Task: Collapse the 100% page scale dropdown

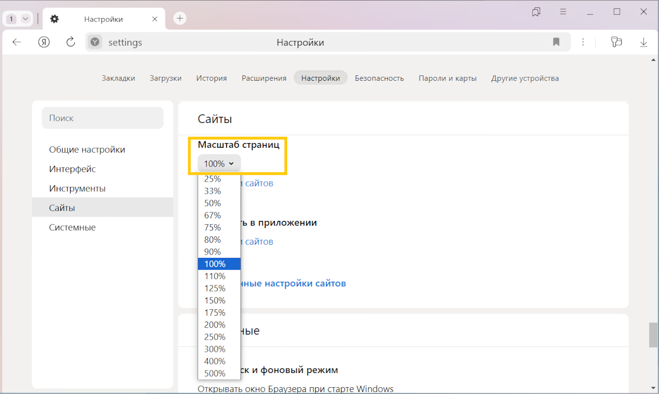Action: click(219, 163)
